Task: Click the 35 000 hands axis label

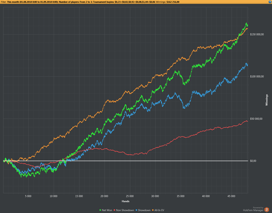Action: (181, 196)
